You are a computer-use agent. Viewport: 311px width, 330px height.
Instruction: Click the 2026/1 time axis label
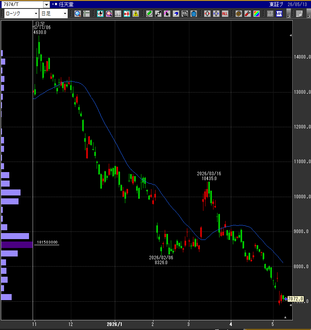coord(114,324)
